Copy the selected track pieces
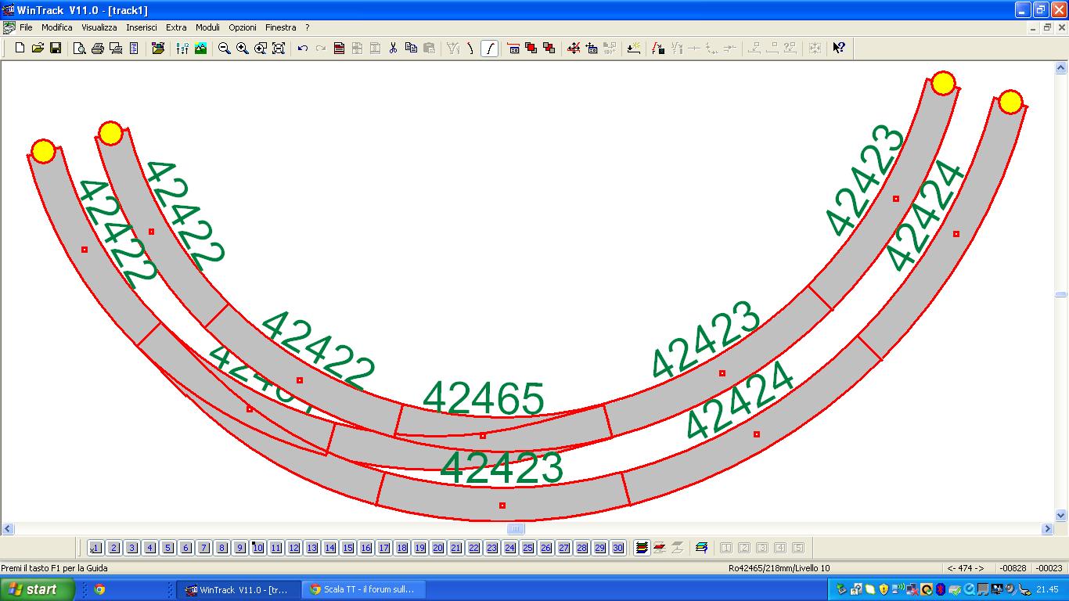1069x601 pixels. [411, 48]
